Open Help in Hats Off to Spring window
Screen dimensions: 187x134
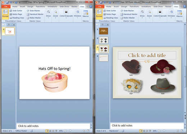91,6
